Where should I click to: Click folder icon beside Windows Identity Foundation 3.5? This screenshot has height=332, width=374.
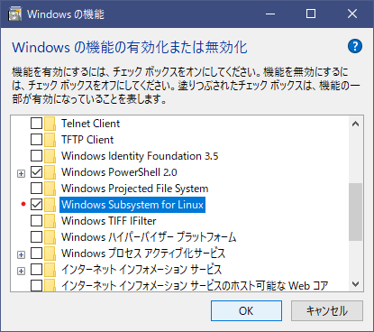(x=50, y=156)
